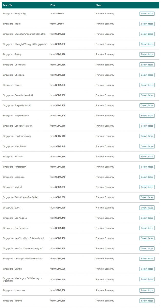This screenshot has width=161, height=308.
Task: Select dates for Singapore - Los Angeles
Action: coord(147,218)
